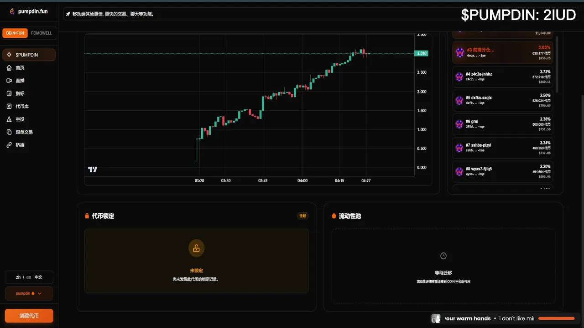Click the TradingView logo on the chart

tap(93, 169)
